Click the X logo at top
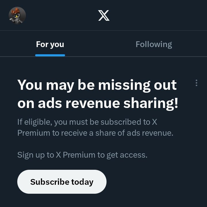 click(104, 15)
